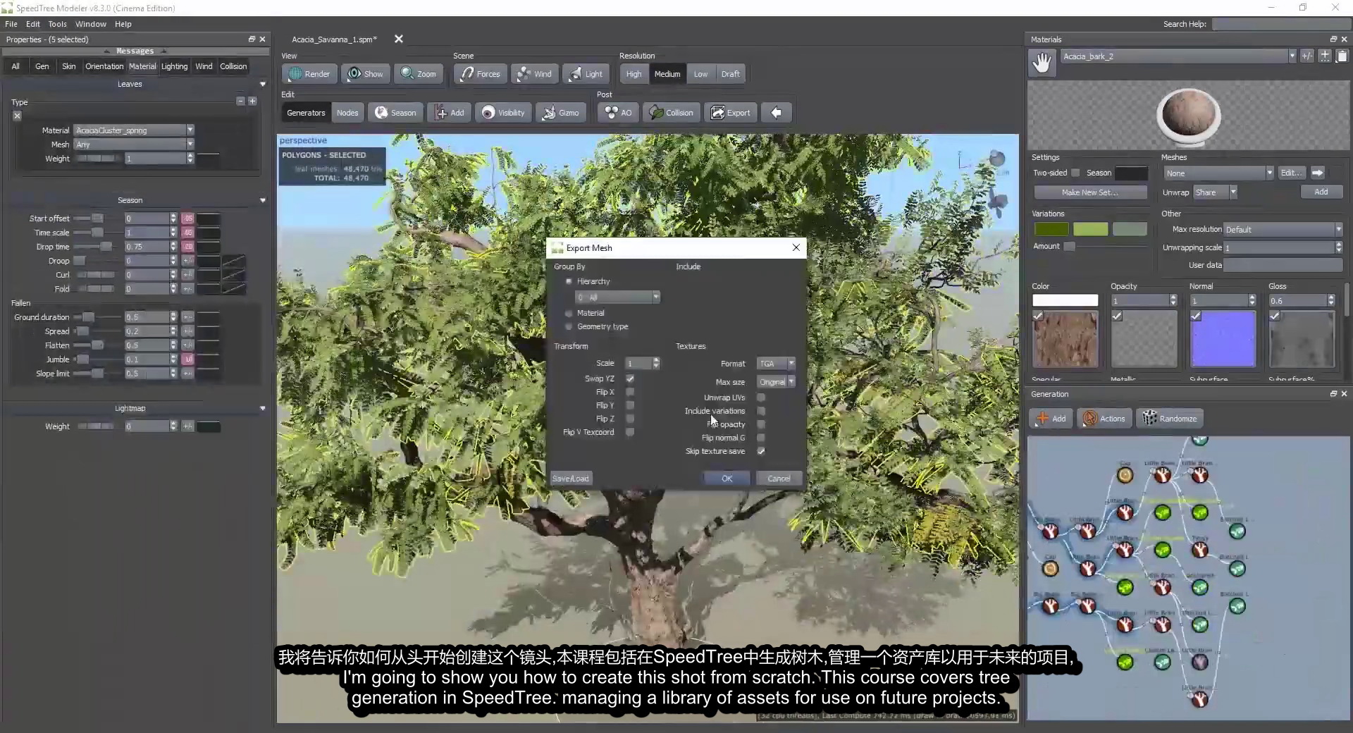1353x733 pixels.
Task: Click the dark green variation swatch
Action: click(x=1051, y=229)
